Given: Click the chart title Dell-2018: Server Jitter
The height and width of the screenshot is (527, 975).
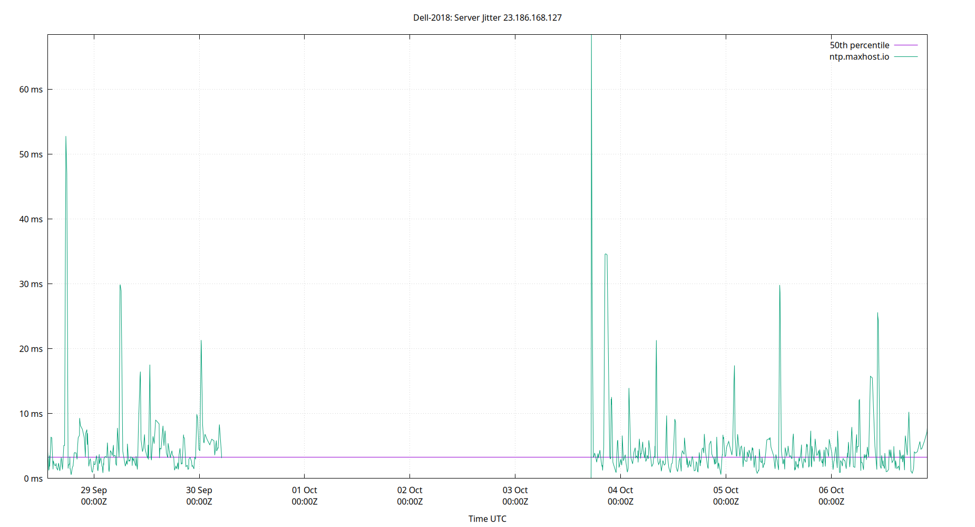Looking at the screenshot, I should click(487, 17).
